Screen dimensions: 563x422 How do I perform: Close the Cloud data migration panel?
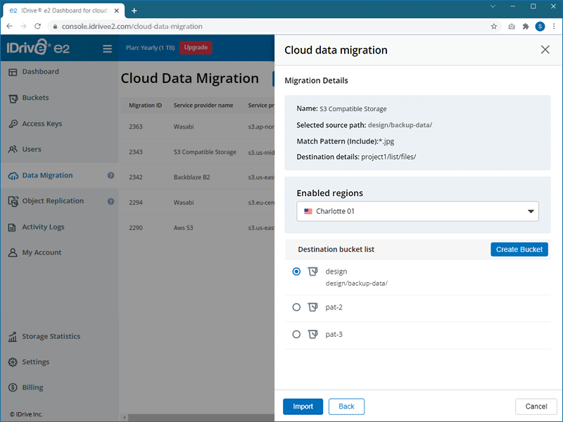[545, 50]
